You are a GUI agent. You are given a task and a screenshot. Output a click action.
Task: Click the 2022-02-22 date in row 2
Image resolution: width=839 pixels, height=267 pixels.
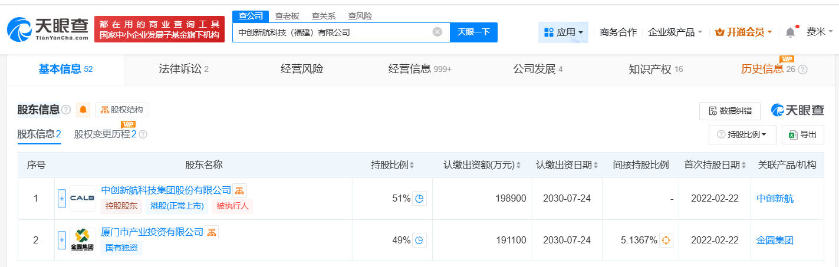coord(715,240)
